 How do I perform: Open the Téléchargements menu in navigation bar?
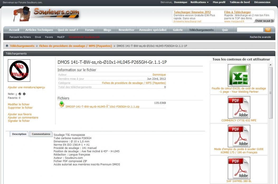pos(201,30)
